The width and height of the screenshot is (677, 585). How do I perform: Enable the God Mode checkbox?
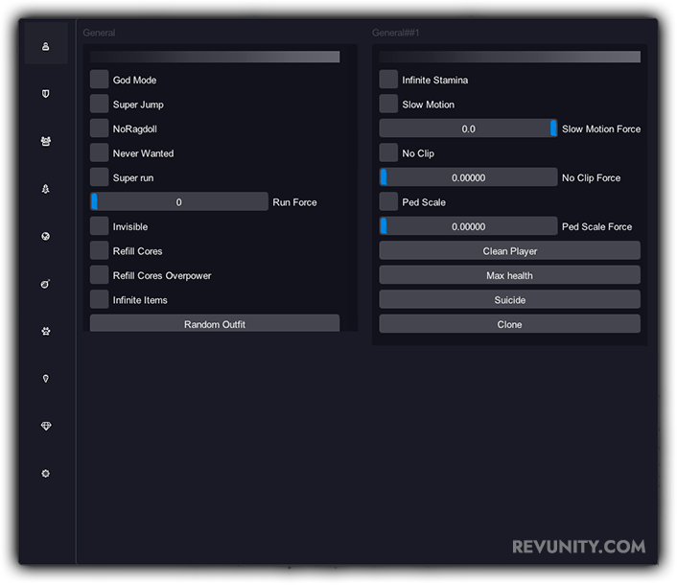(x=100, y=80)
